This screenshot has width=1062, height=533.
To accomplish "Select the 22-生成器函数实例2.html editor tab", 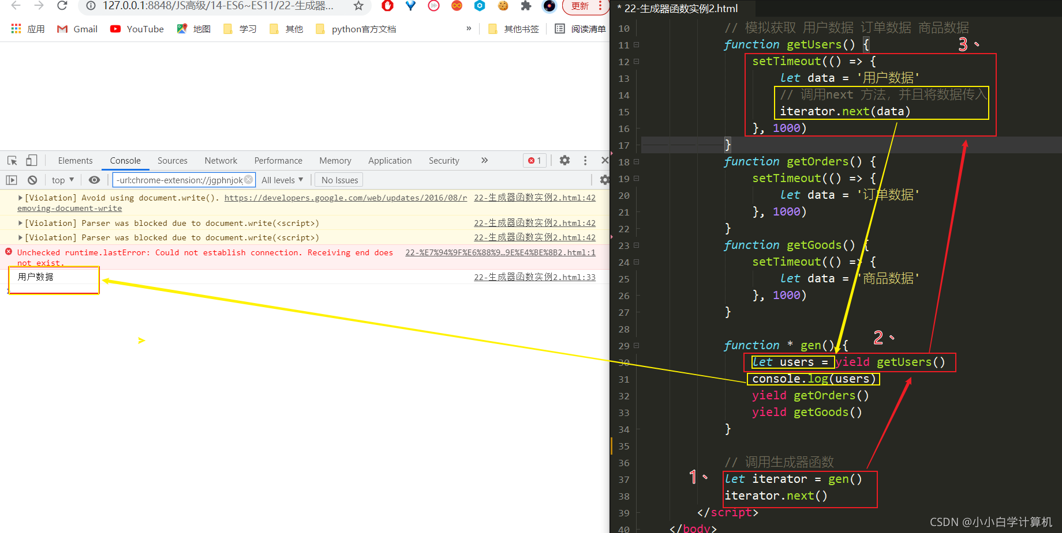I will [x=677, y=9].
